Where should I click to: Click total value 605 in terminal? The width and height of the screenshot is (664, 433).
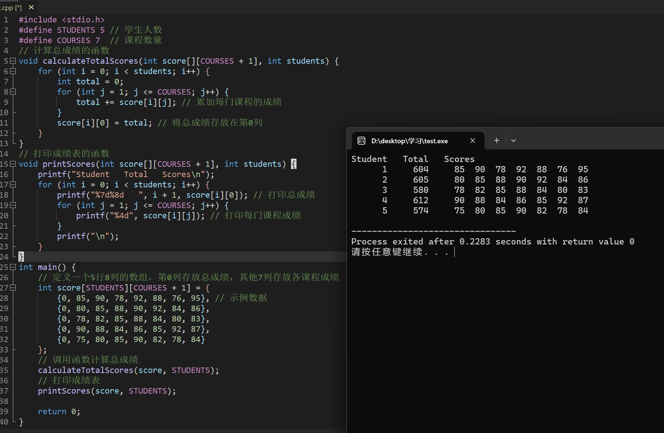tap(421, 180)
